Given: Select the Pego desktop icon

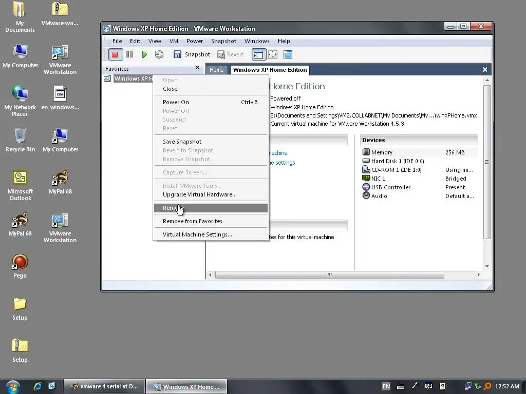Looking at the screenshot, I should [20, 266].
